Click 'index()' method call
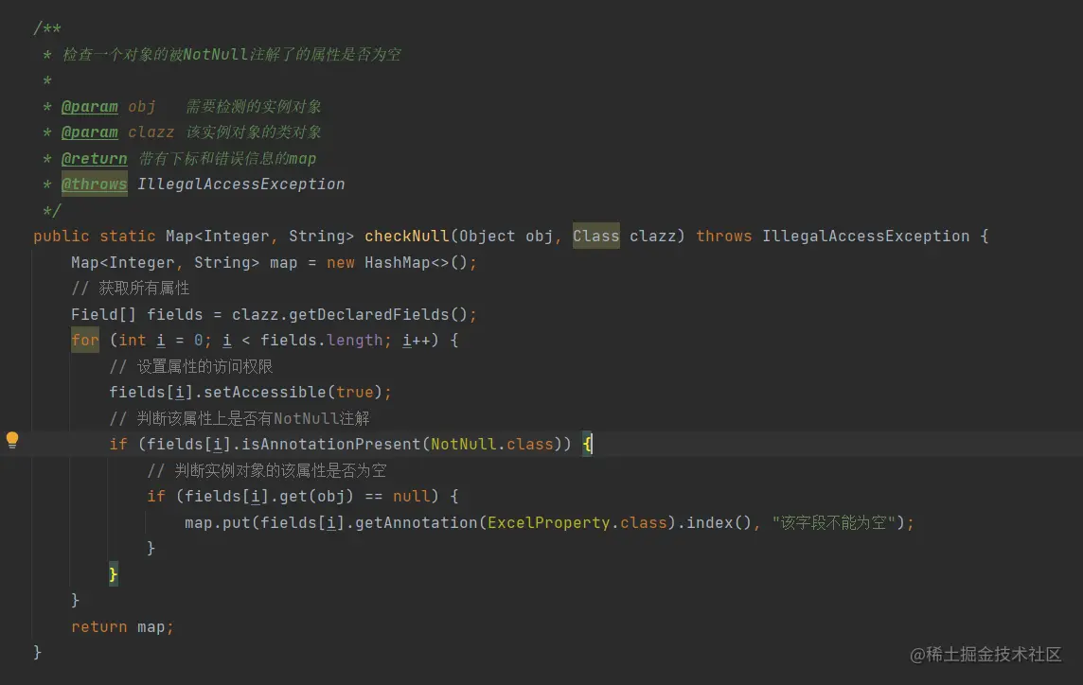Image resolution: width=1083 pixels, height=685 pixels. [719, 522]
